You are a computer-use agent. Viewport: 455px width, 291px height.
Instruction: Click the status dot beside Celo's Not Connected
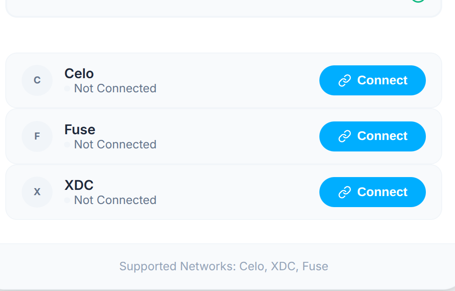[67, 89]
